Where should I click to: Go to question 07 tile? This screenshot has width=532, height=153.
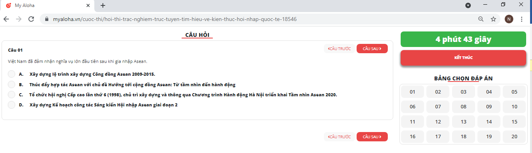click(x=438, y=106)
